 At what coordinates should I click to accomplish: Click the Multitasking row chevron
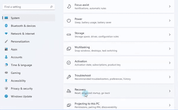click(x=170, y=49)
